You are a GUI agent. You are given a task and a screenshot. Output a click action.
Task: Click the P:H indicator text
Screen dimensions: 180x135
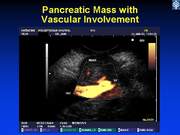[93, 30]
